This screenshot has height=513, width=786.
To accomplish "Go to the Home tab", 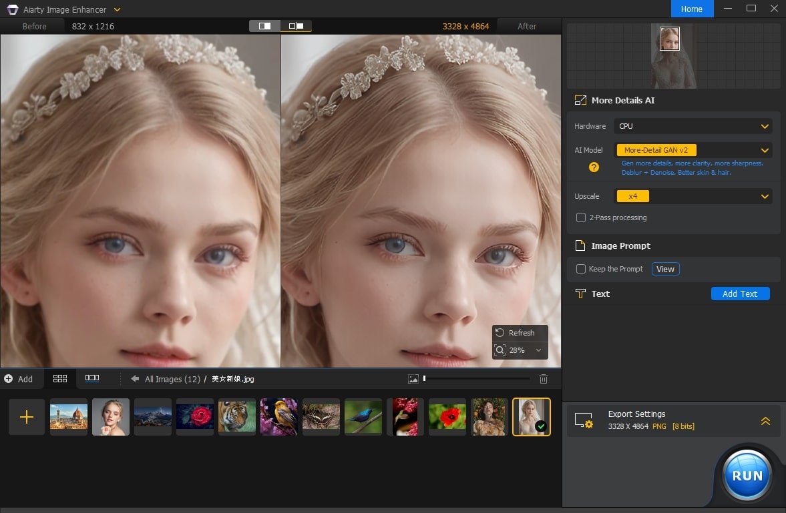I will (x=692, y=9).
